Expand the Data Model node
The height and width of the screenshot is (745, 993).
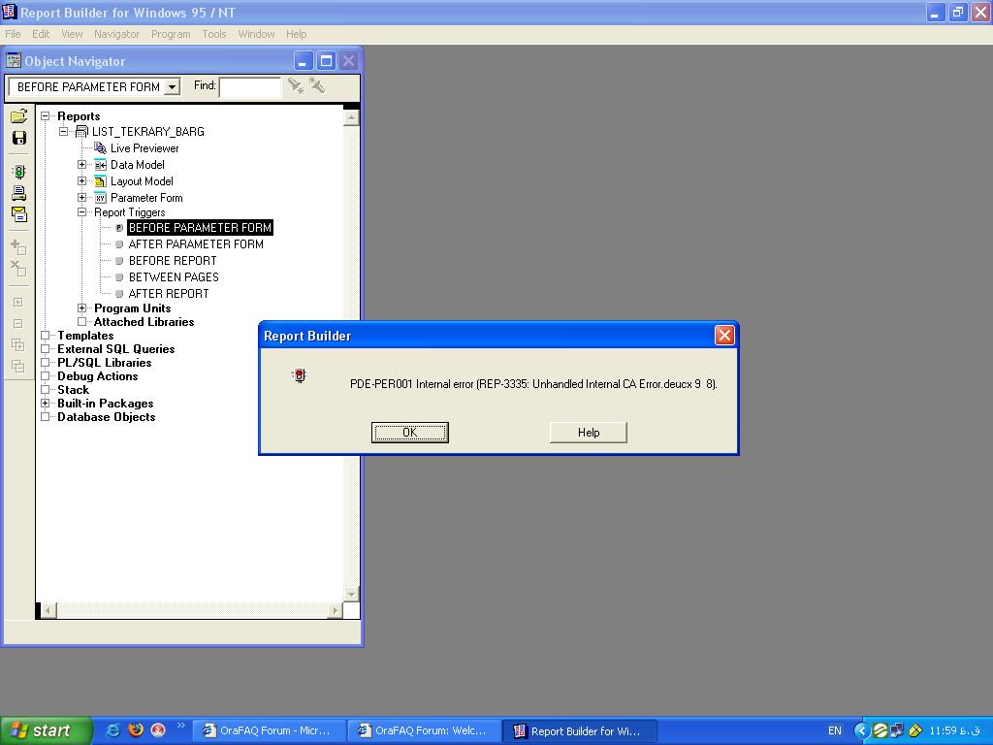[81, 165]
